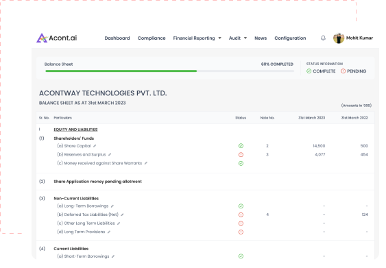
Task: Click Short-Term Borrowings complete status icon
Action: [x=241, y=256]
